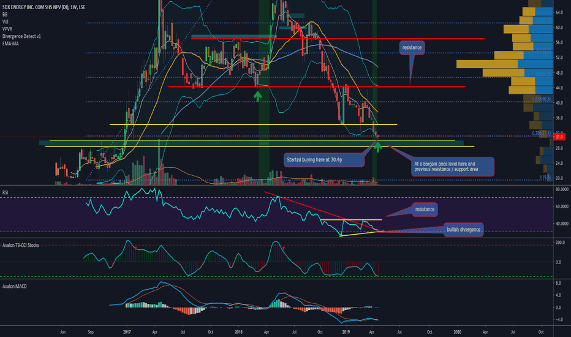
Task: Click the 2020 year on the time axis
Action: point(458,332)
